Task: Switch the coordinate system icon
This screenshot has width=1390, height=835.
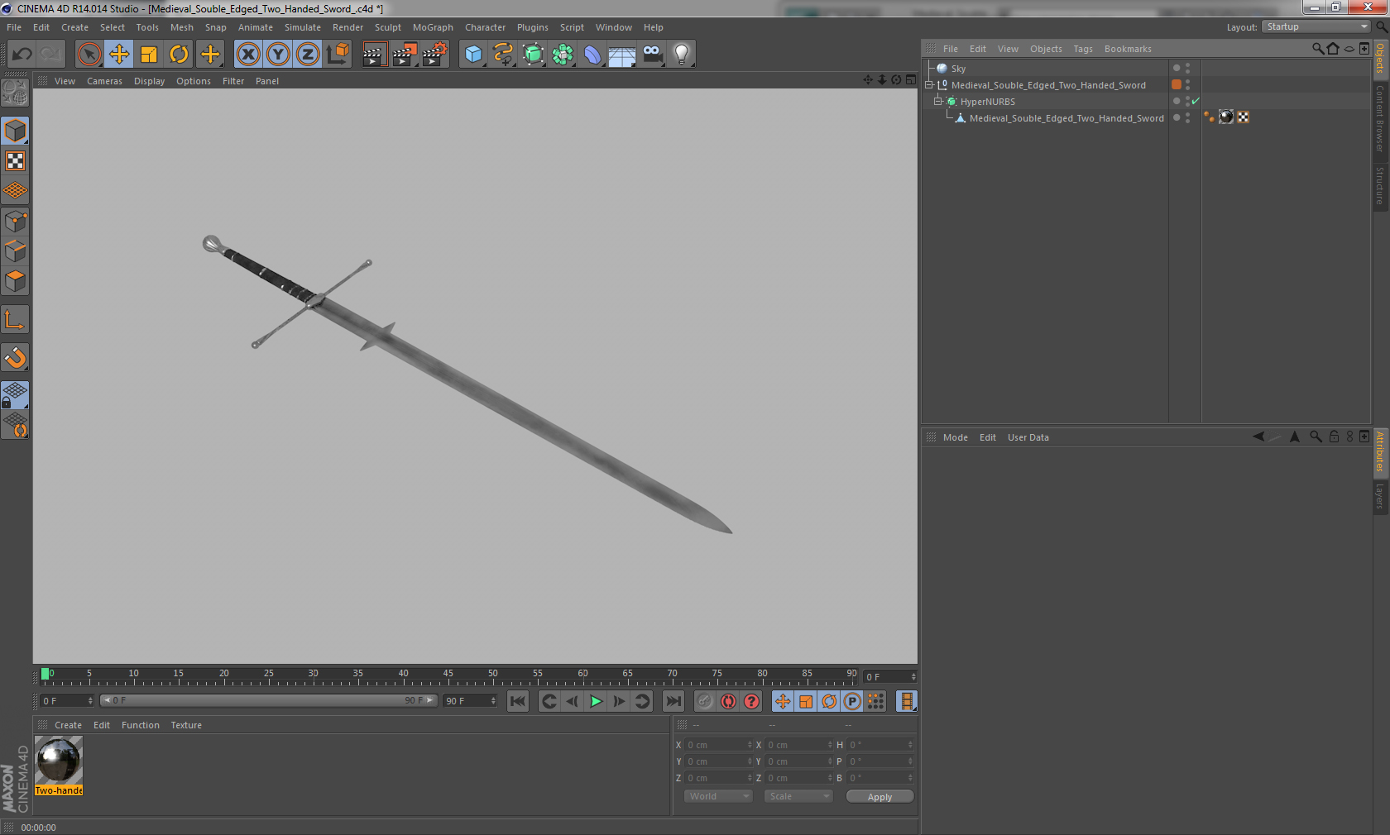Action: (x=338, y=55)
